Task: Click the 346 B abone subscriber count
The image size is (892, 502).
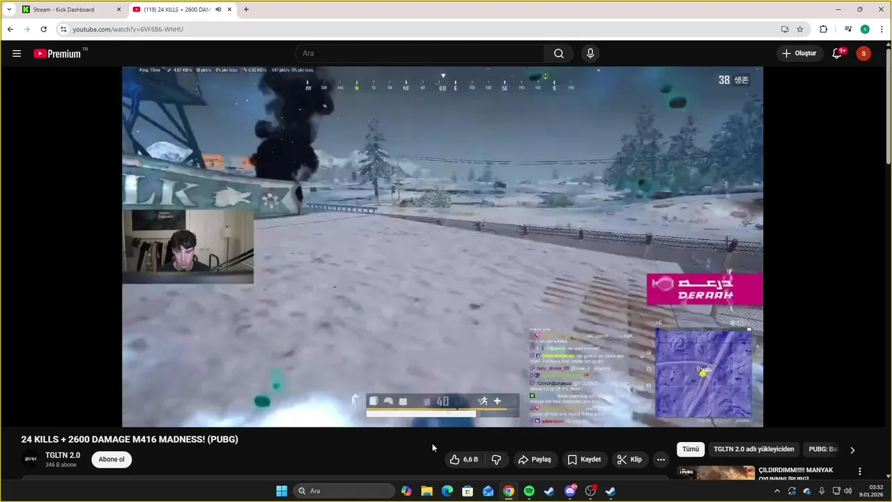Action: click(60, 464)
